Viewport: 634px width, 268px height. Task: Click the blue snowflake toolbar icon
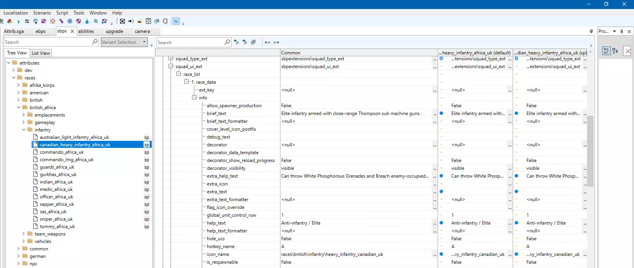[70, 21]
